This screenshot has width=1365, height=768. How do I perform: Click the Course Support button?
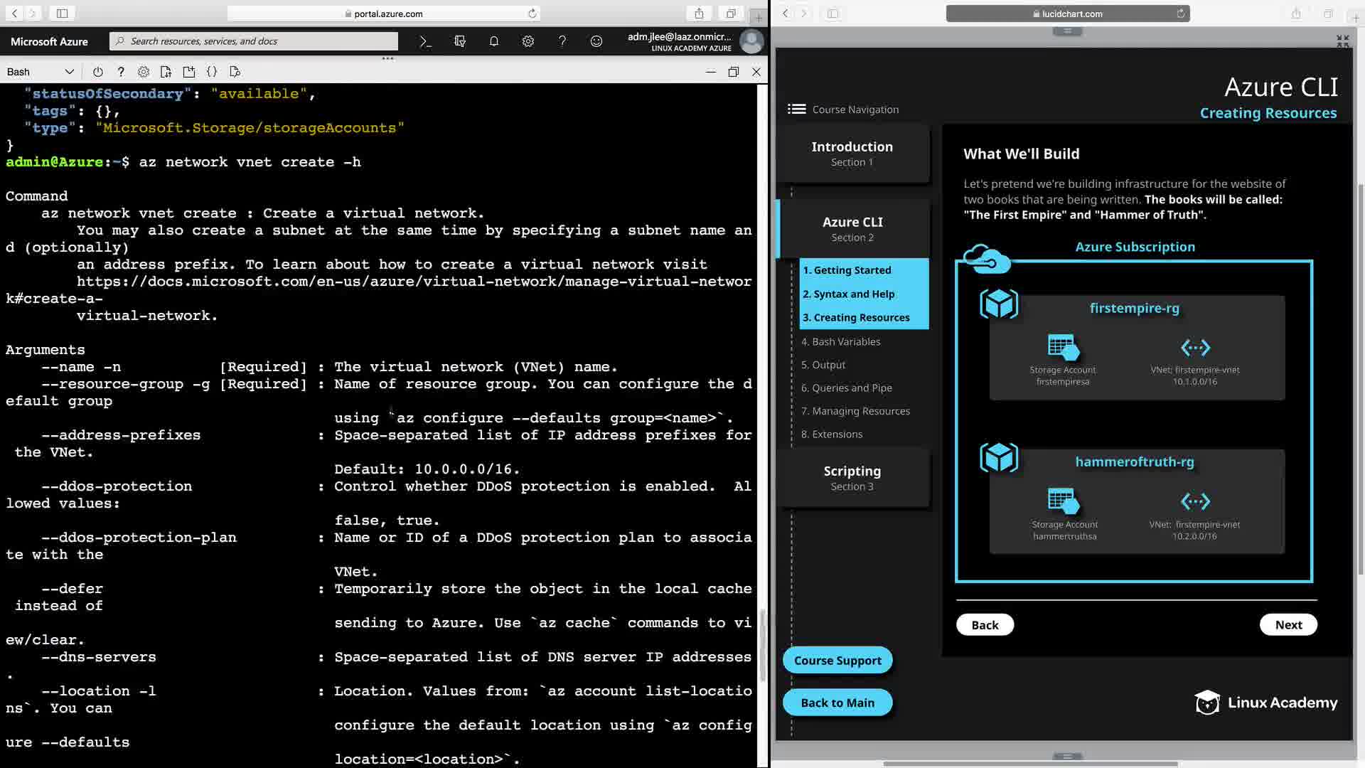[x=837, y=660]
